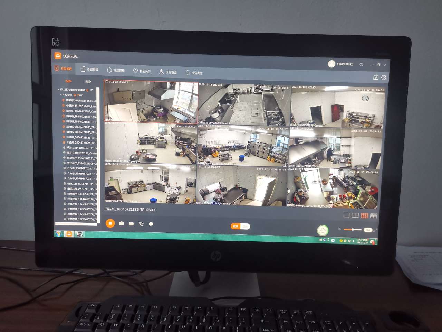Open the chat message bubble icon
The height and width of the screenshot is (332, 442).
(151, 224)
